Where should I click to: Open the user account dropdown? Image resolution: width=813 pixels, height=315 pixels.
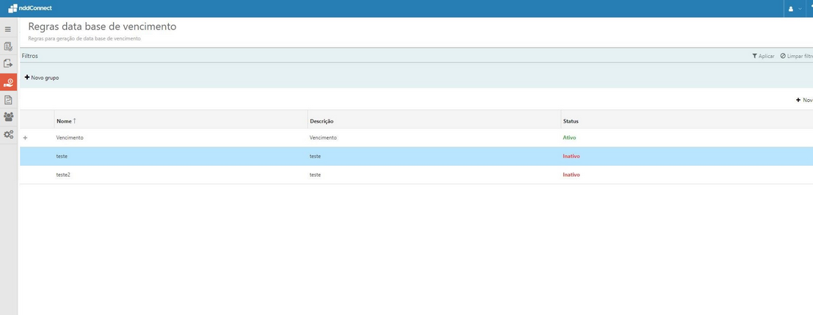(794, 9)
